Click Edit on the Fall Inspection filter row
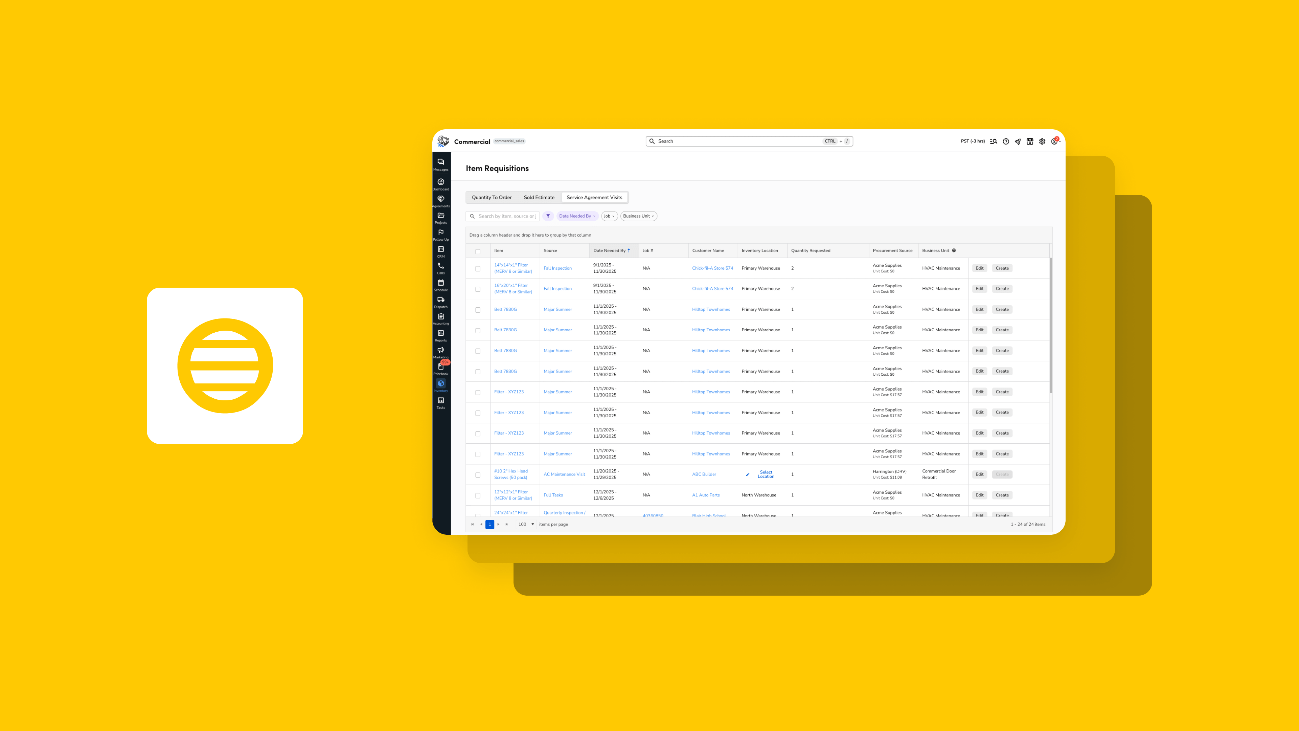1299x731 pixels. (x=979, y=268)
